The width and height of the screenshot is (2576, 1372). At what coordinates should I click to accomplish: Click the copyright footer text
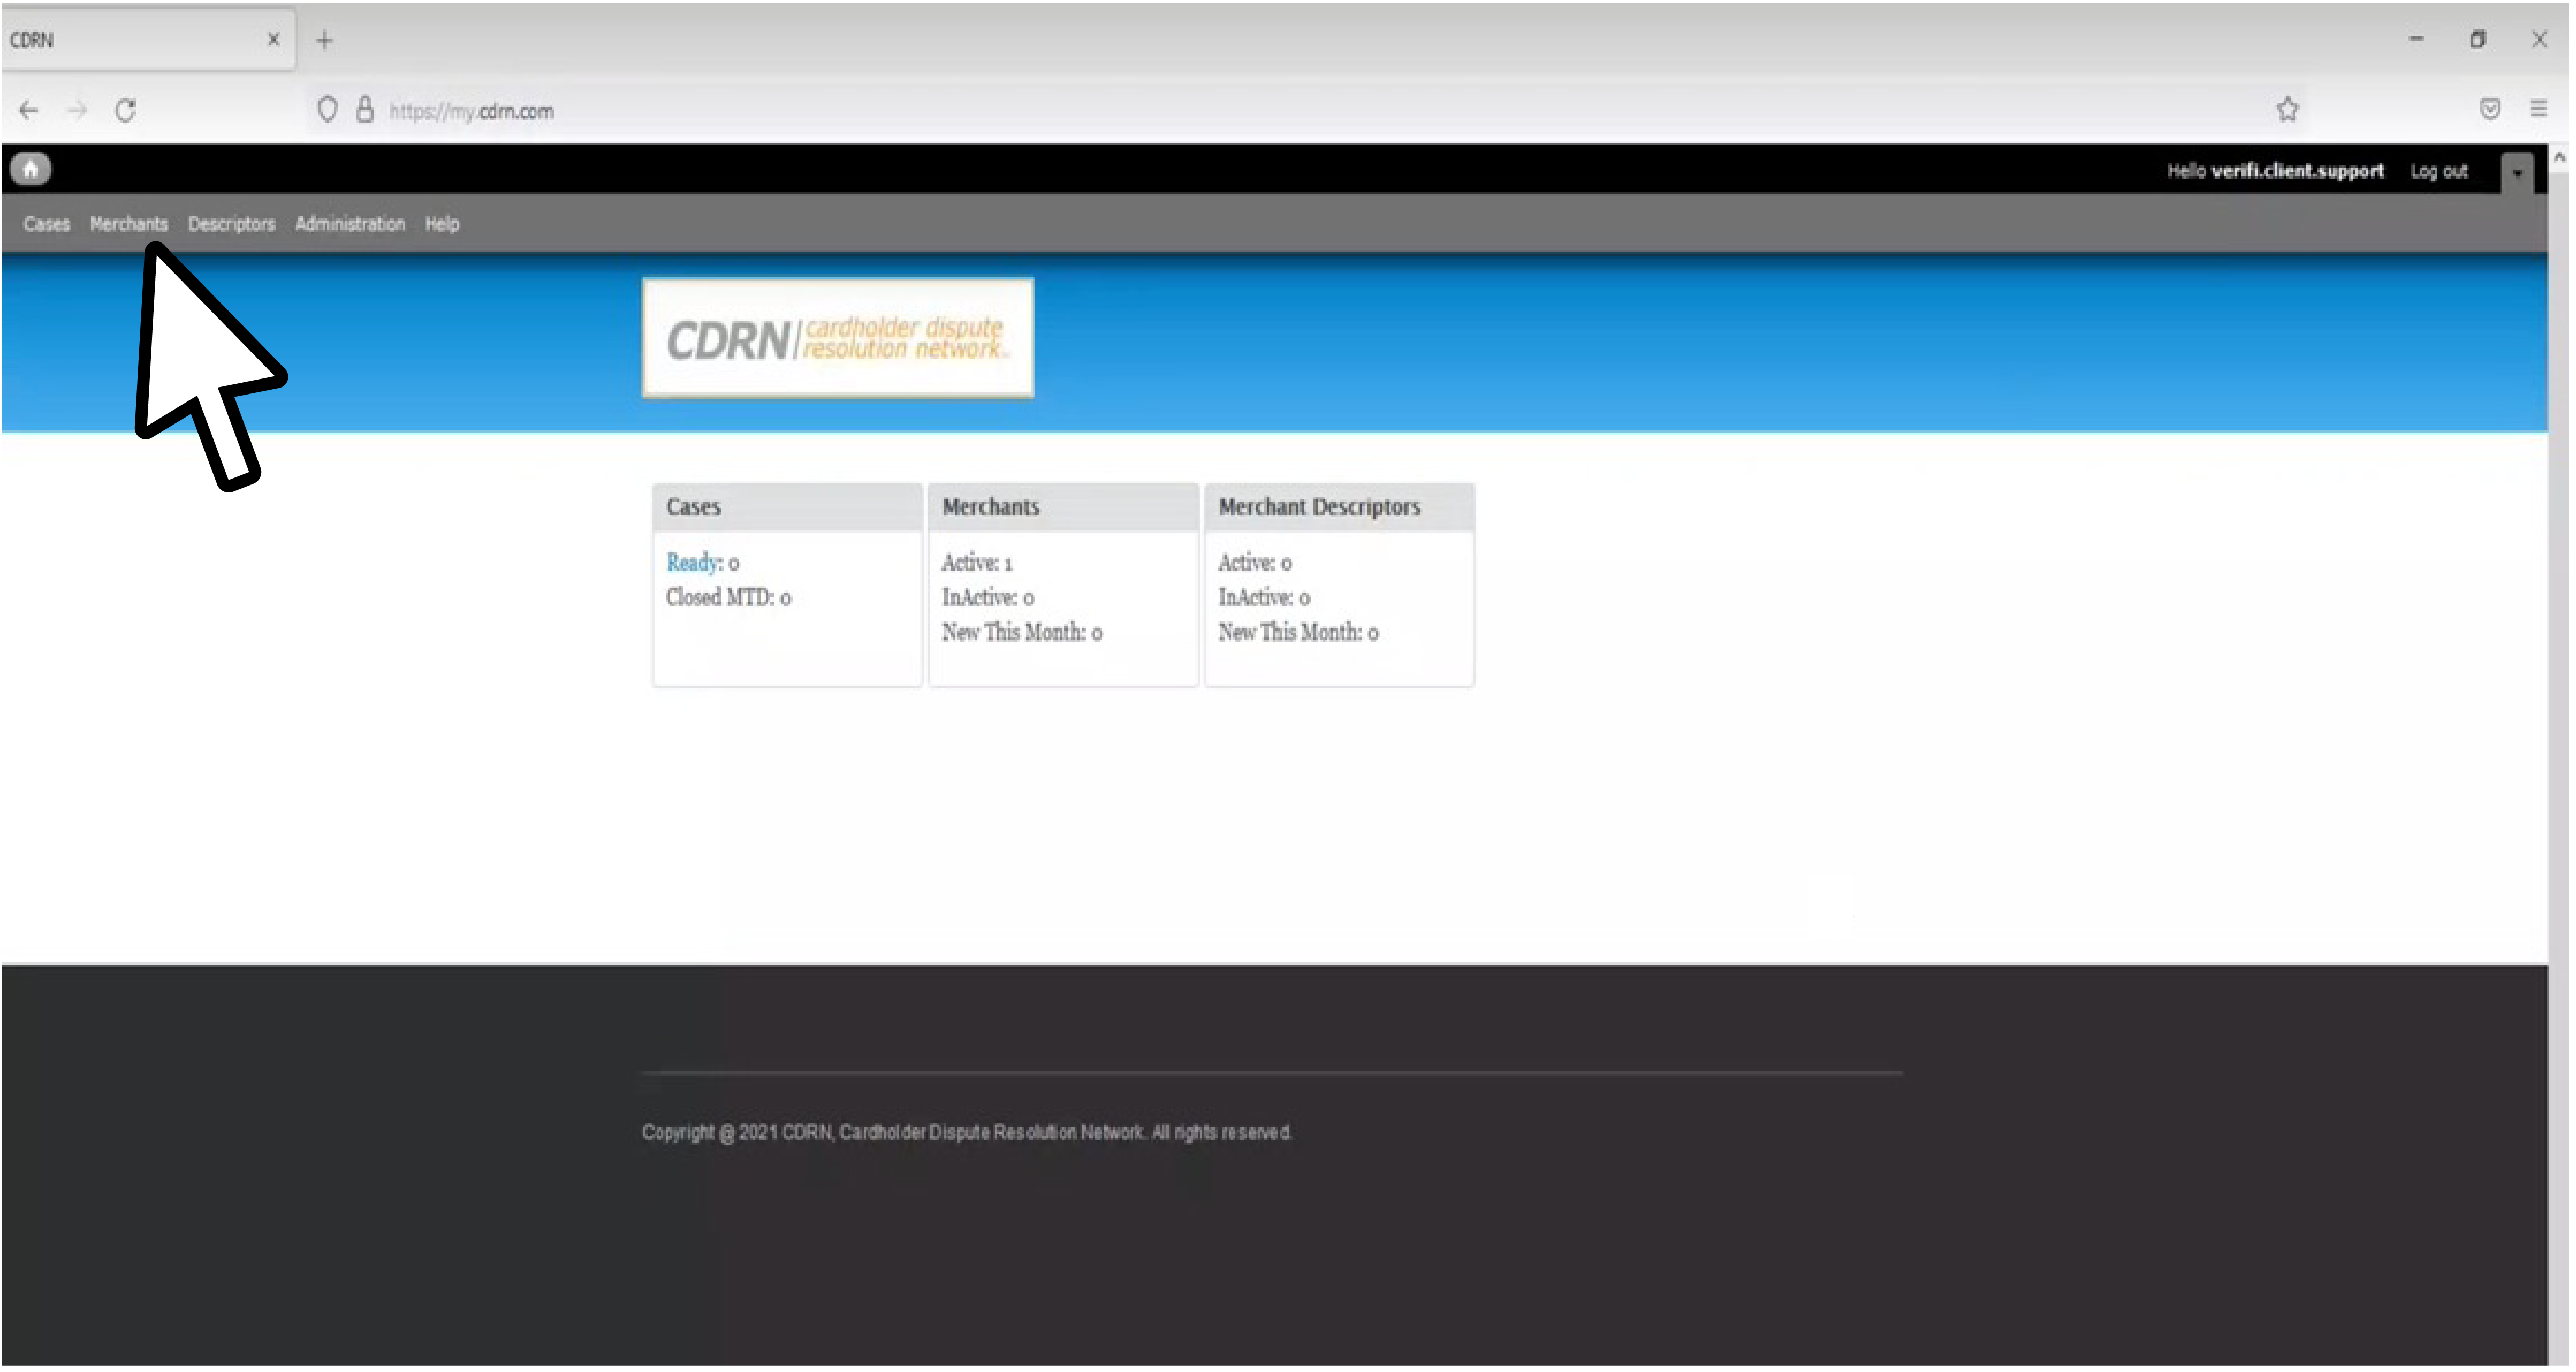967,1133
